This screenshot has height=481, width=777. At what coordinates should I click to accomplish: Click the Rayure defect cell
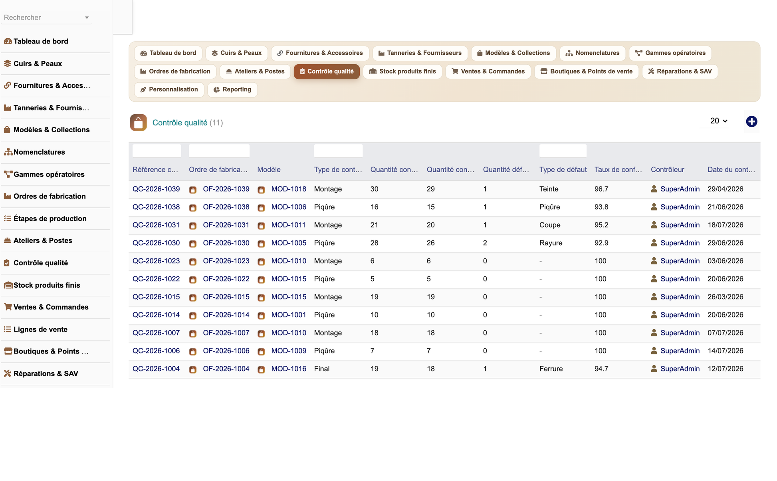coord(551,243)
